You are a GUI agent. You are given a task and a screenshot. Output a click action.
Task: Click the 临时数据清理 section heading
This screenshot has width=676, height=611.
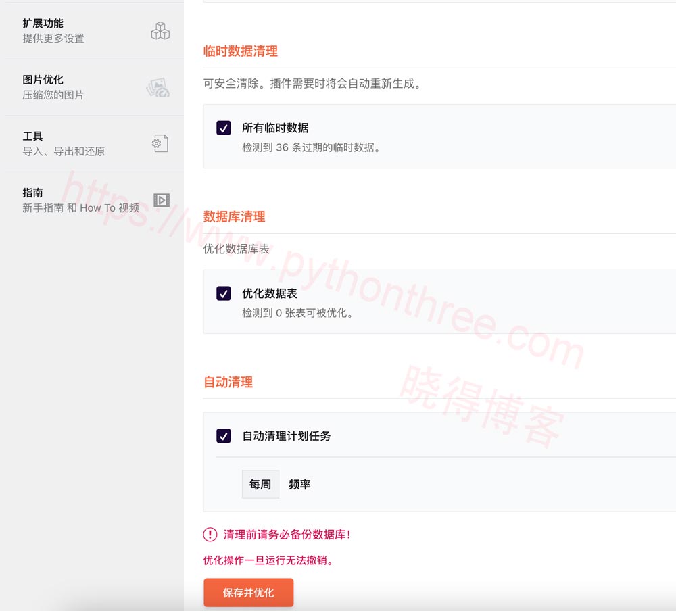240,51
